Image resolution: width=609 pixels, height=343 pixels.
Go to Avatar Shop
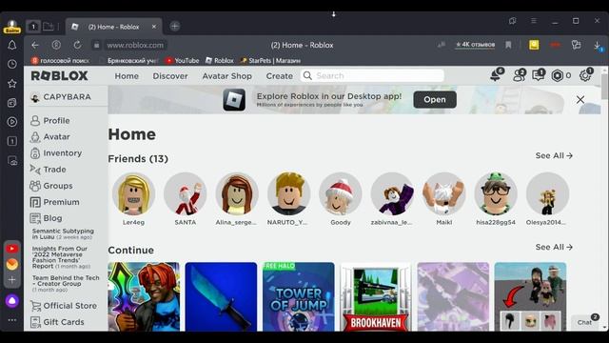[x=226, y=76]
